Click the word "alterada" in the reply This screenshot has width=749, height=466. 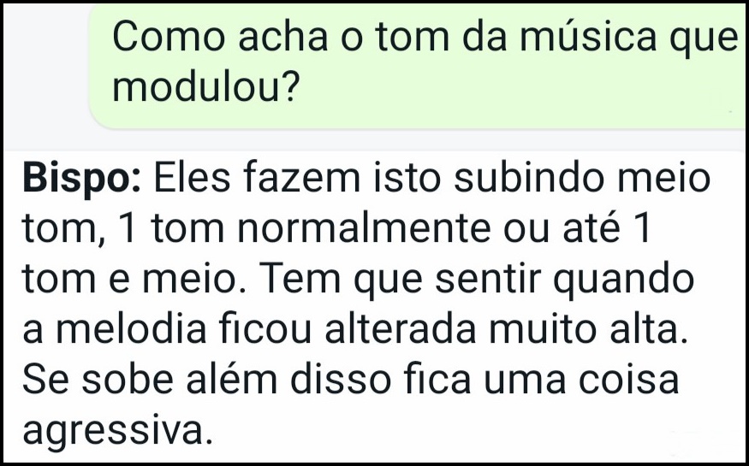click(x=401, y=328)
